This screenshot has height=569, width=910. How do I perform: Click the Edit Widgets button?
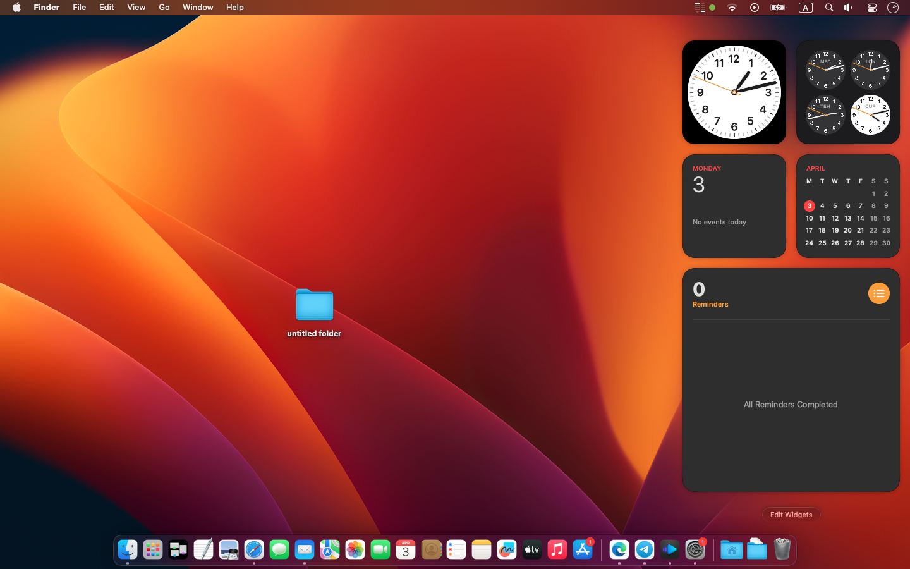791,515
